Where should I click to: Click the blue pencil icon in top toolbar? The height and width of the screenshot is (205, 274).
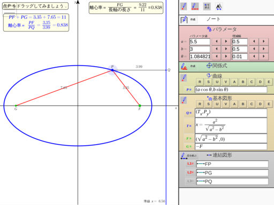pos(184,6)
